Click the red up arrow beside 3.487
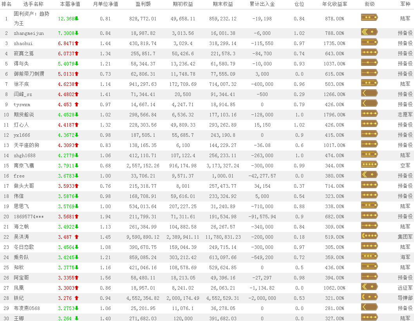Screen dimensions: 414x321 [76, 237]
